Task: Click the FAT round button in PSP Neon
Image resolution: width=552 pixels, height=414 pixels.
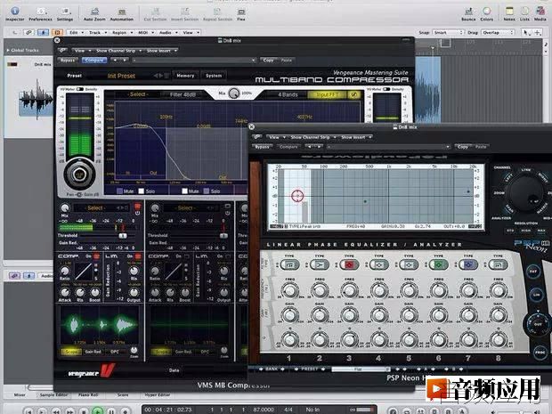Action: coord(533,272)
